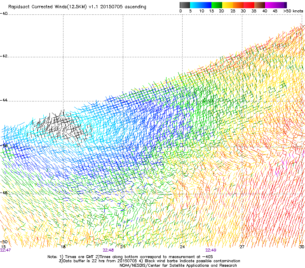305x268 pixels.
Task: Click the '21' longitude axis label
Action: (122, 247)
